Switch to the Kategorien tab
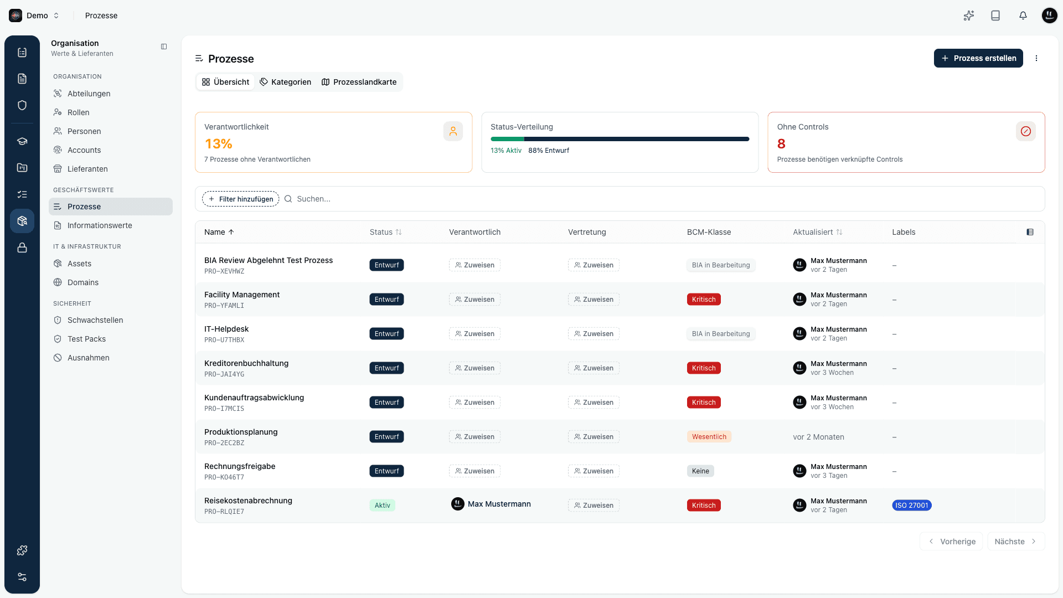 [x=286, y=82]
